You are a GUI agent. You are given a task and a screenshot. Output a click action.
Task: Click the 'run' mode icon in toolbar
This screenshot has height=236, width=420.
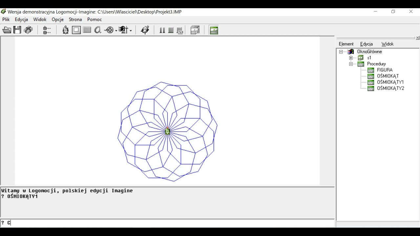[x=180, y=30]
